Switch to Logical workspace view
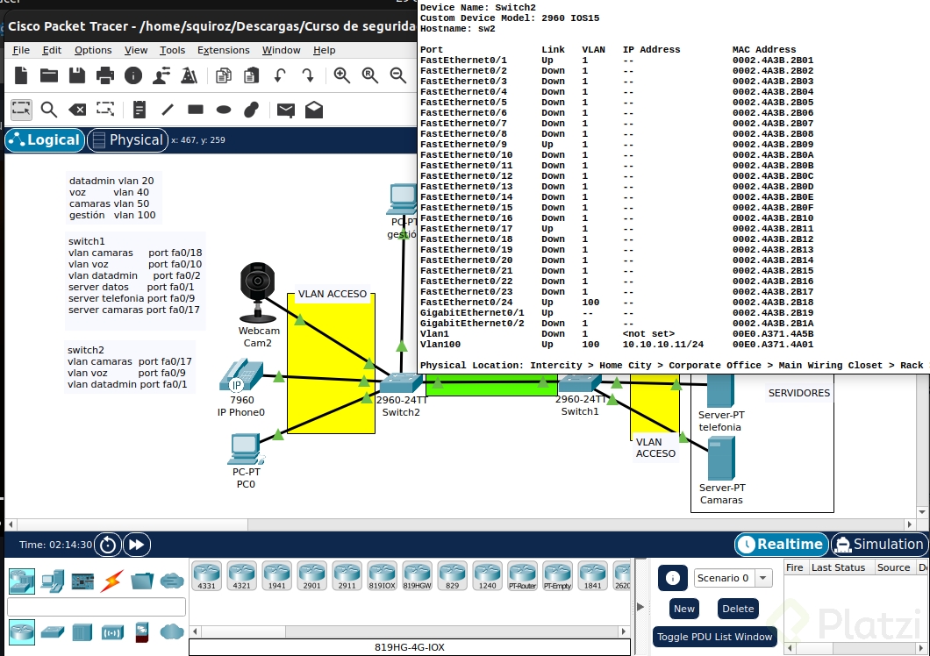Screen dimensions: 930x656 click(x=45, y=140)
